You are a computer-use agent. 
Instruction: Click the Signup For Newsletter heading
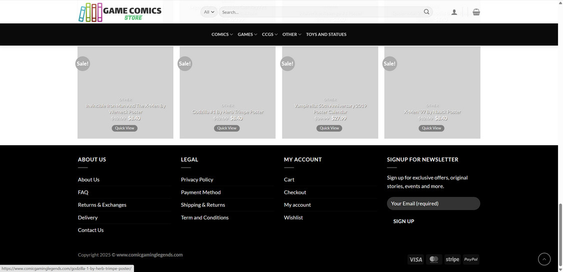pyautogui.click(x=422, y=160)
